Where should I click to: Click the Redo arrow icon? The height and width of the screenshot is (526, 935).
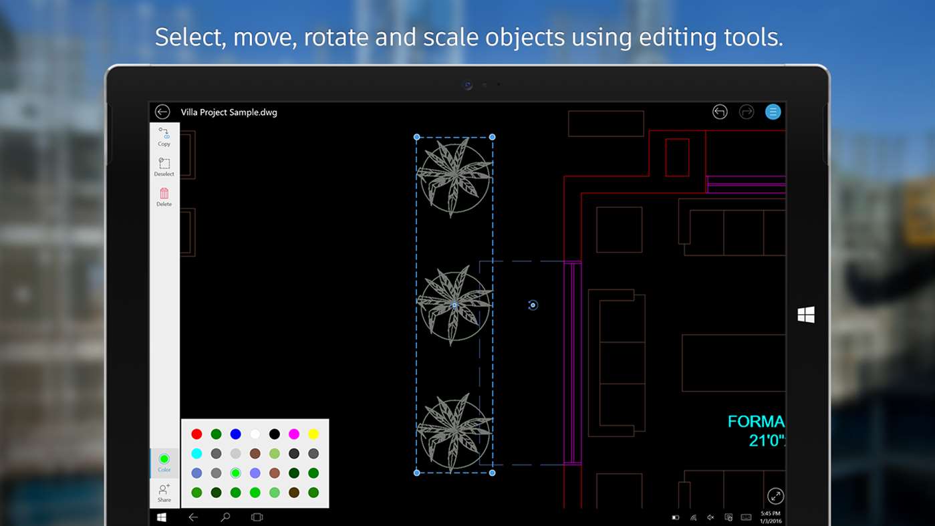[747, 112]
